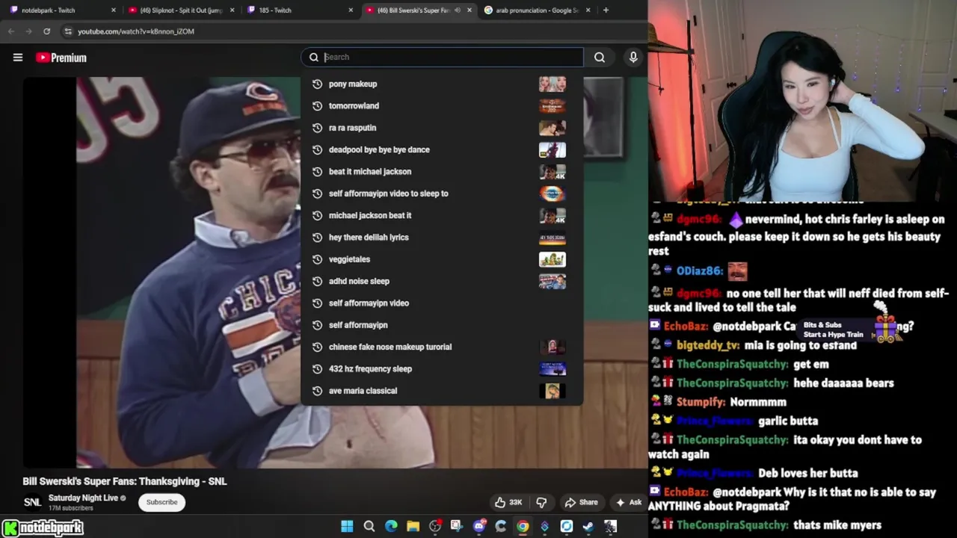Screen dimensions: 957x538
Task: Open Steam from the taskbar
Action: pyautogui.click(x=588, y=527)
